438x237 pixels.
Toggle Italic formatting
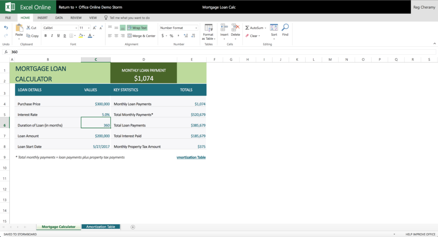(x=52, y=36)
